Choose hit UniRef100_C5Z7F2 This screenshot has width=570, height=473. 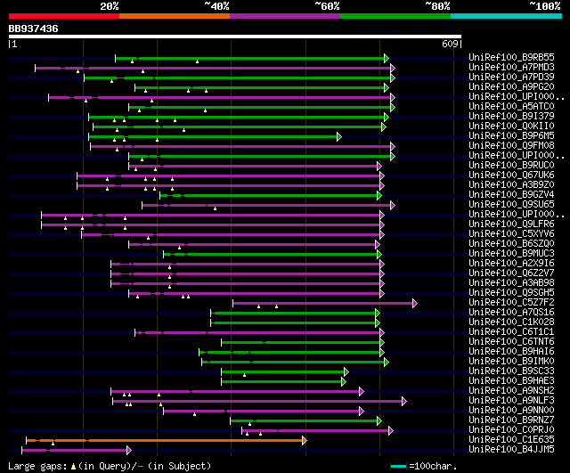[511, 303]
